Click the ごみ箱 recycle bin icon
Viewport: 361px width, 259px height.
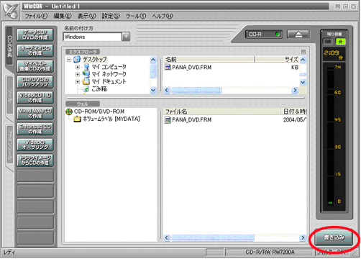pyautogui.click(x=86, y=89)
